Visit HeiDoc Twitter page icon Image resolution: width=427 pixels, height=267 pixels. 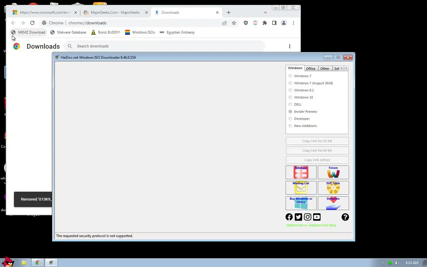point(298,217)
